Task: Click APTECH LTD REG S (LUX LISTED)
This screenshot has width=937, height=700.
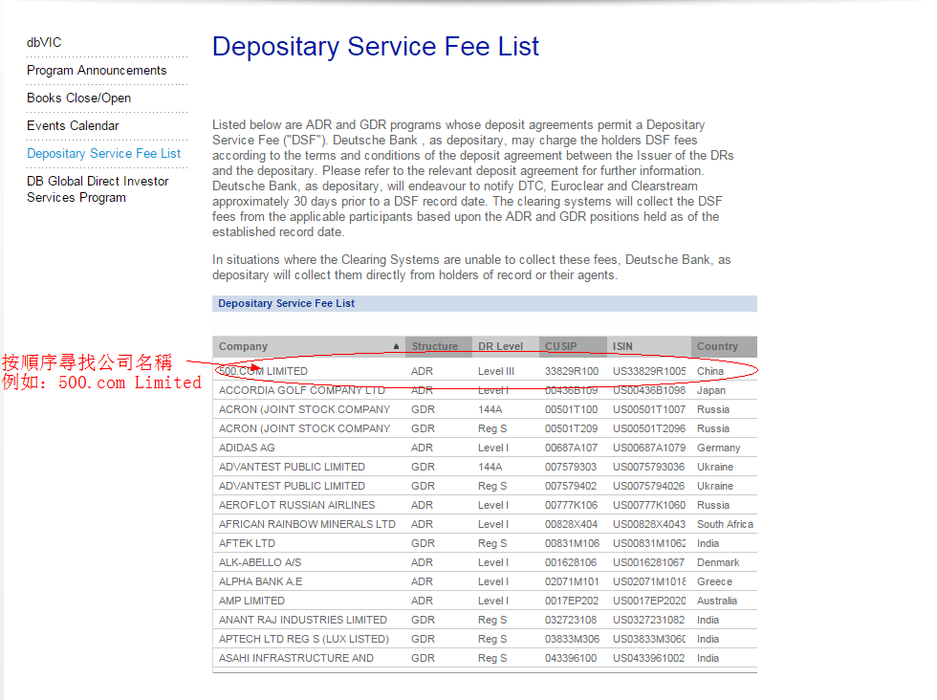Action: click(x=304, y=639)
